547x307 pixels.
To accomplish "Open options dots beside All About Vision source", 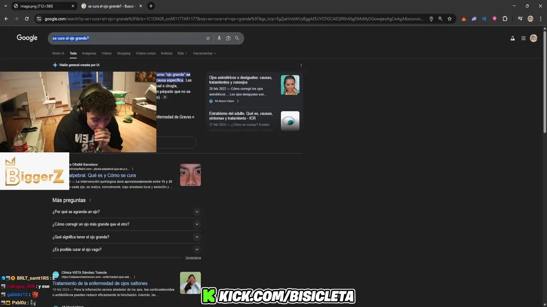I will (238, 101).
